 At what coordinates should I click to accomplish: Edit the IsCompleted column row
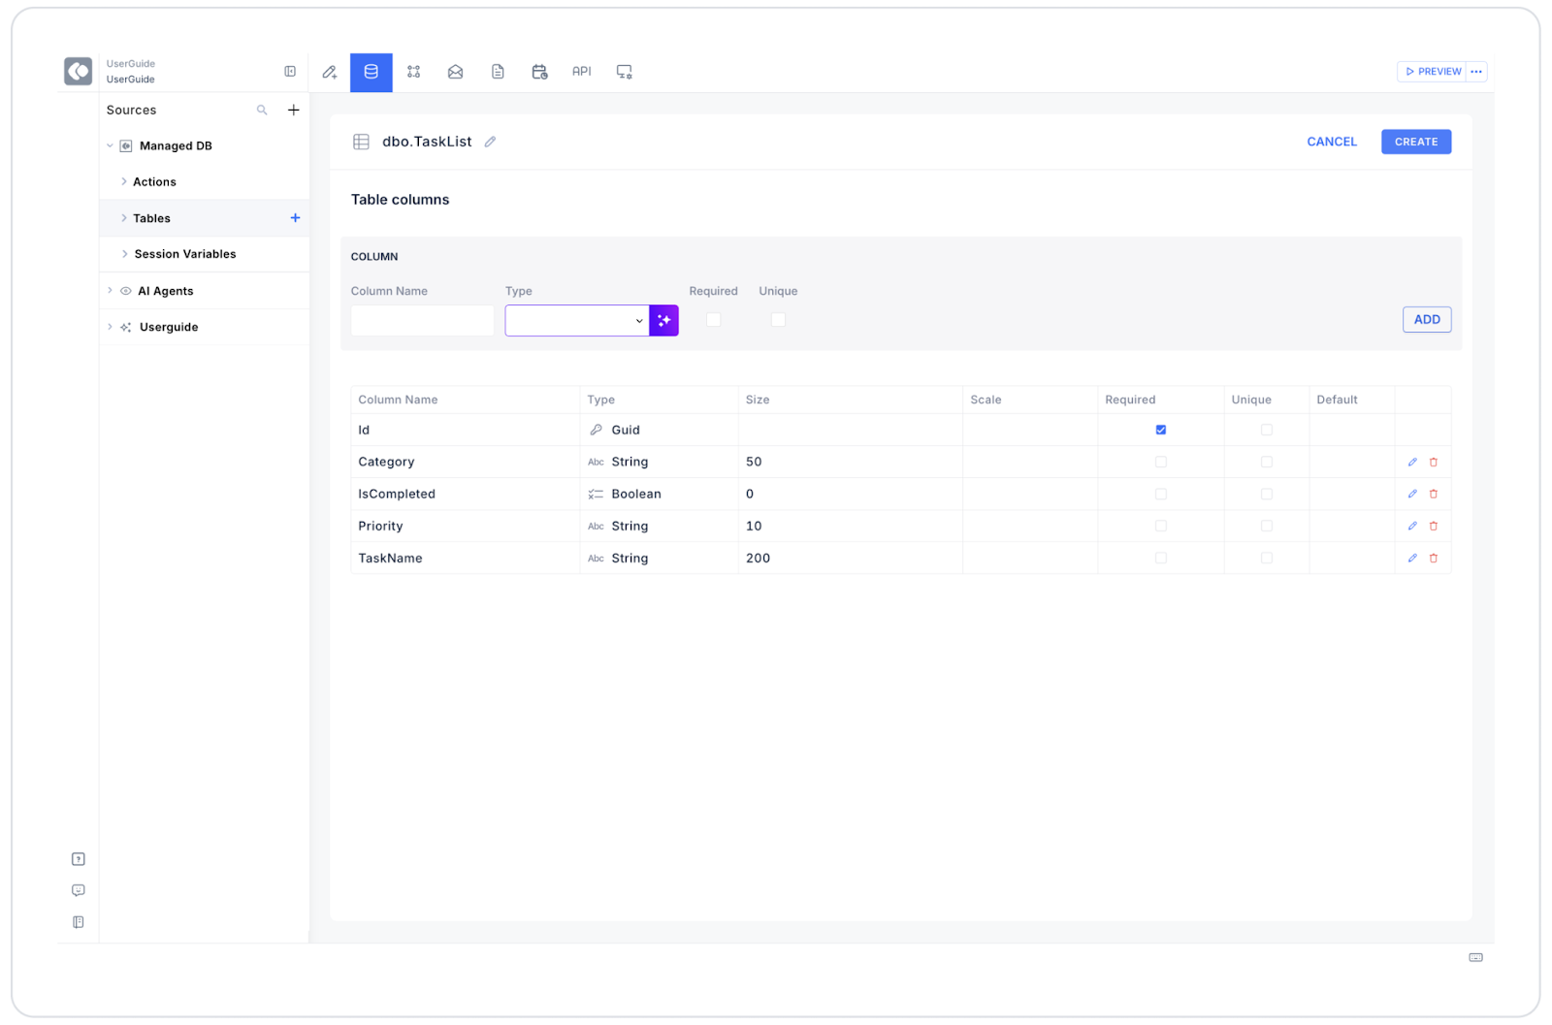[1412, 495]
